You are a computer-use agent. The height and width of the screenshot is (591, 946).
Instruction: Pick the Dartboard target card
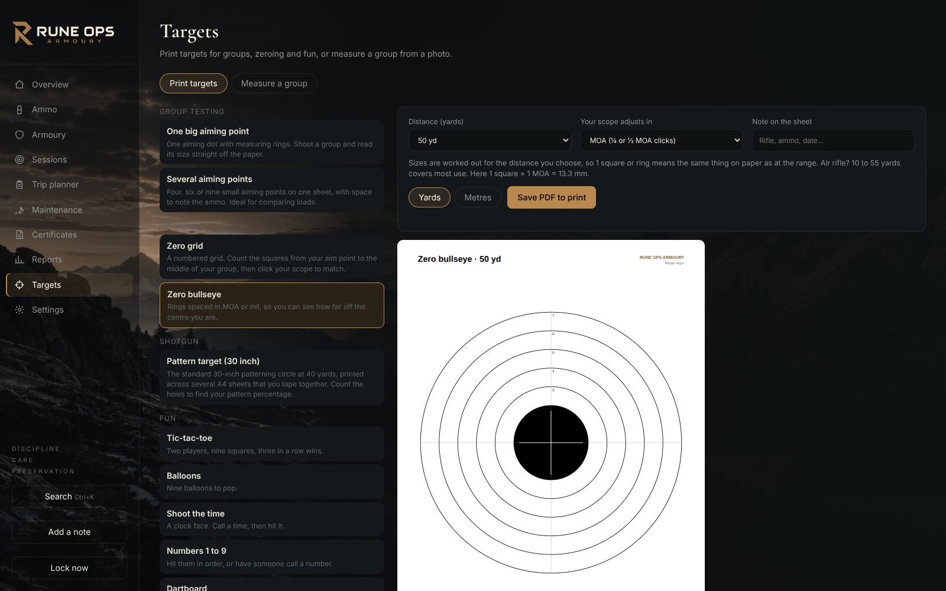point(272,584)
